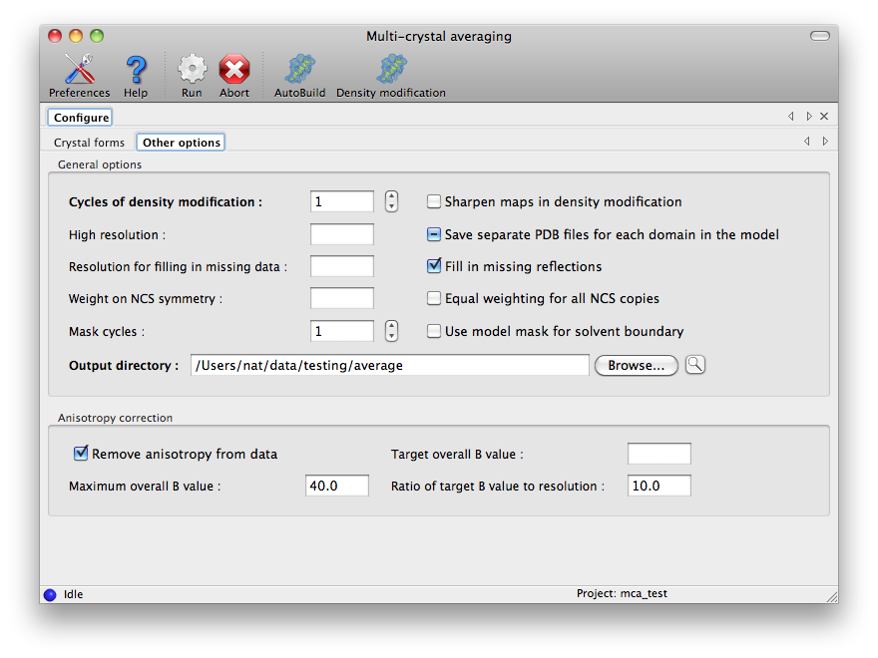
Task: Close the Configure panel with X
Action: 824,117
